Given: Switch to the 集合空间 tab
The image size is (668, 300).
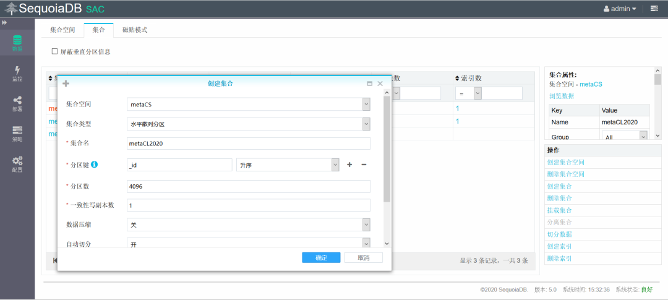Looking at the screenshot, I should (62, 30).
